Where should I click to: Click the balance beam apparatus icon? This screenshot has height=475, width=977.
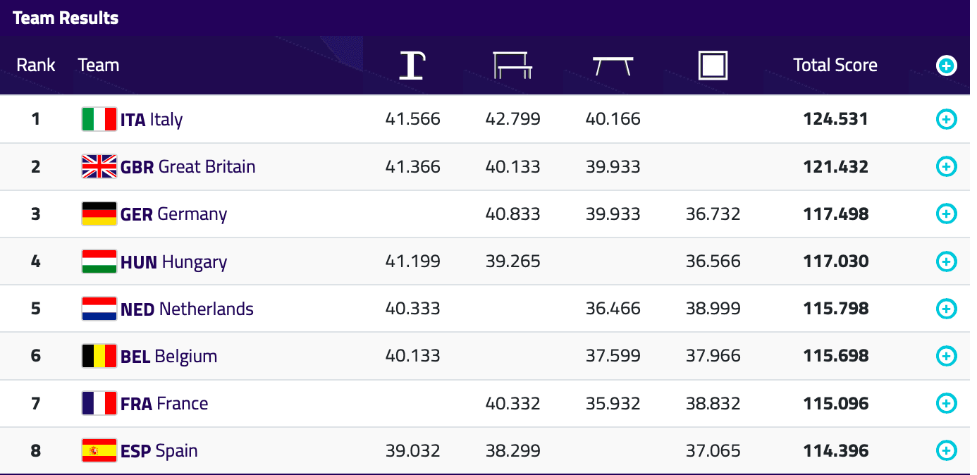(x=613, y=66)
